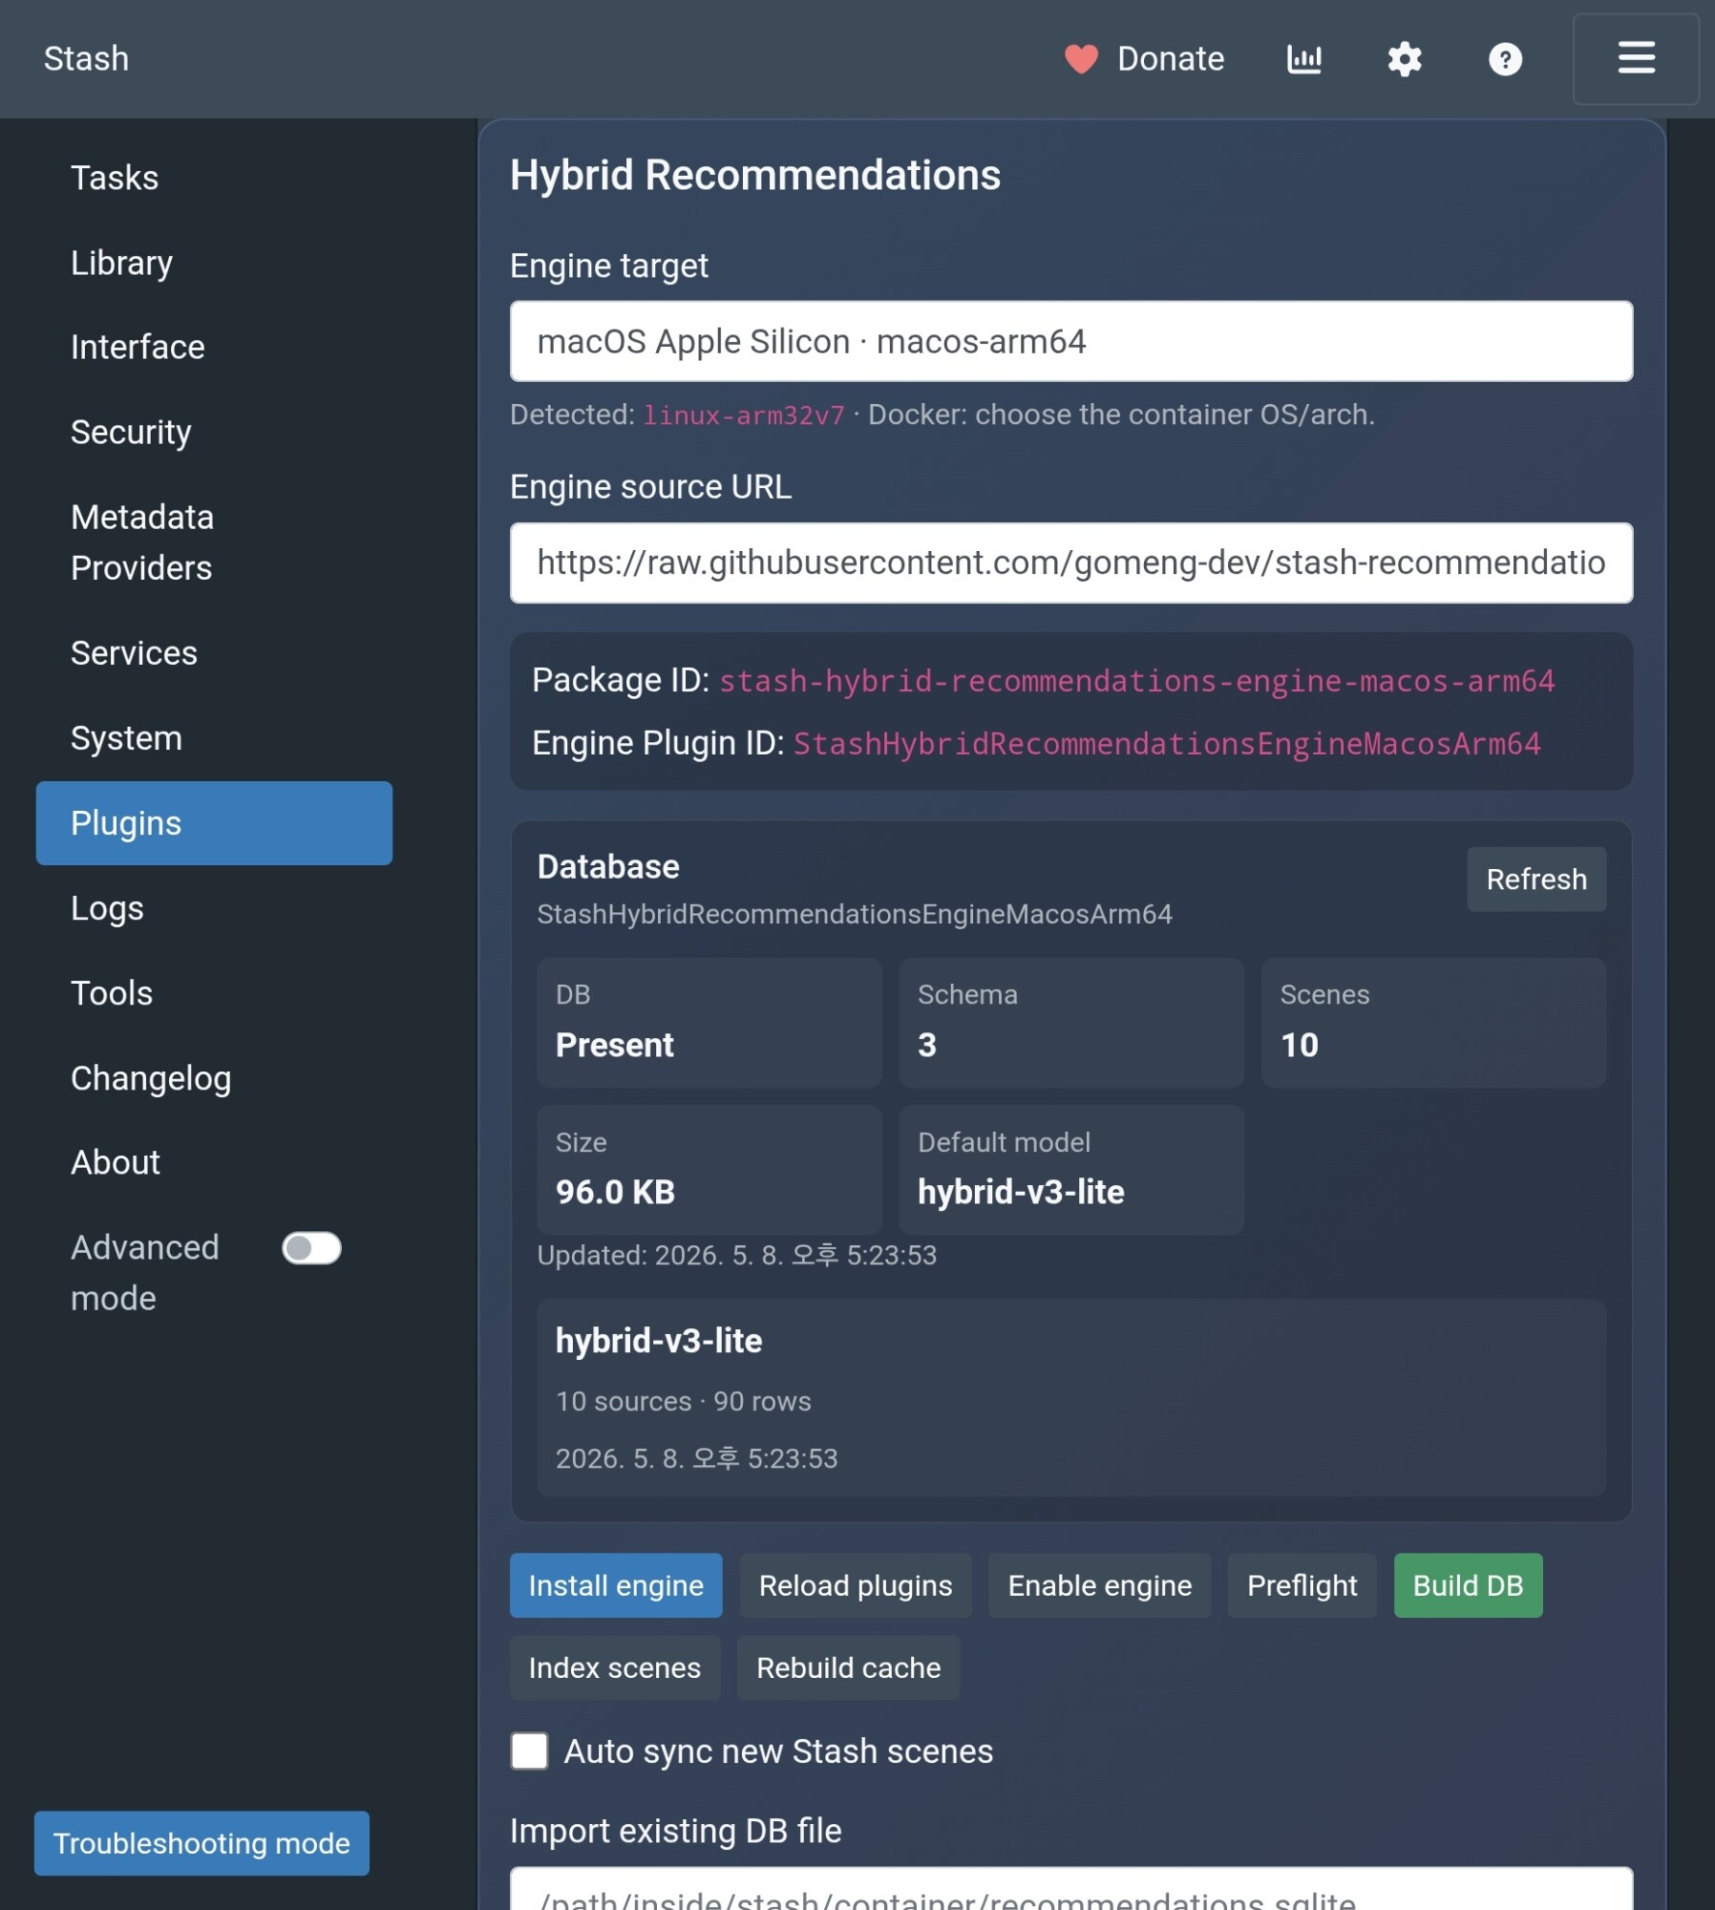Click the Rebuild cache button

[849, 1667]
